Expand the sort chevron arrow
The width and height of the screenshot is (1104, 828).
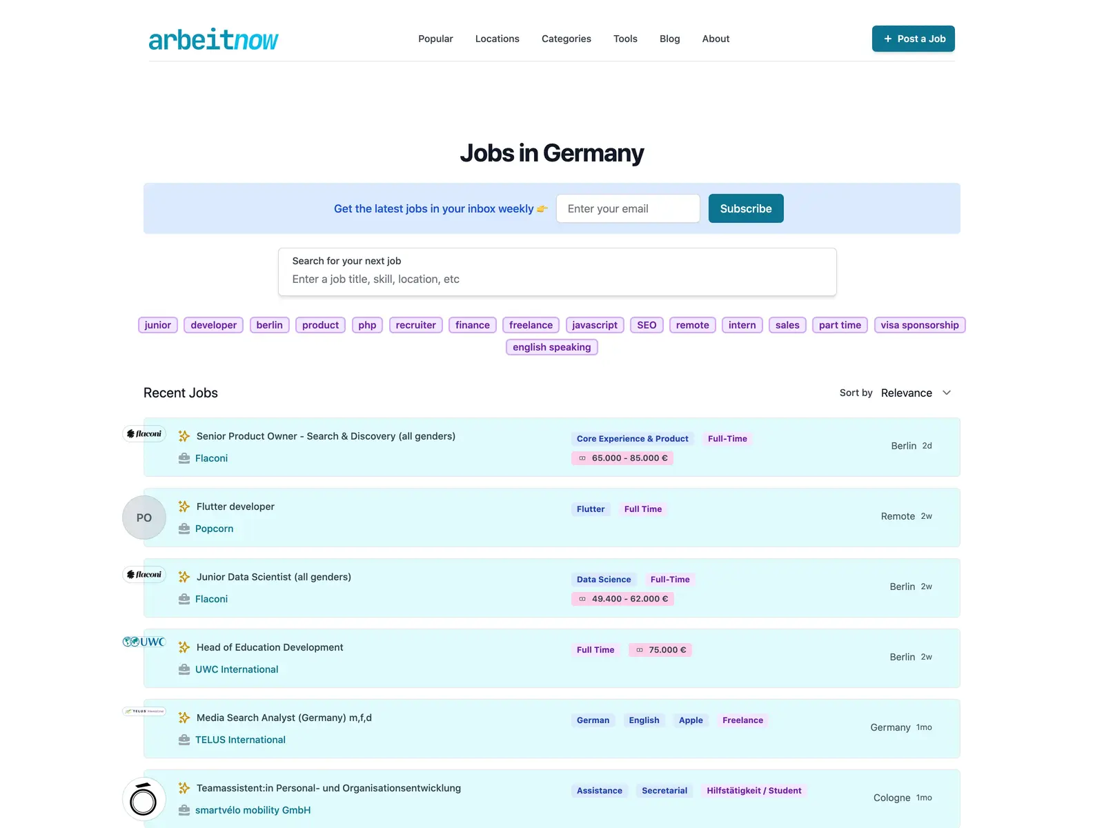pyautogui.click(x=947, y=393)
